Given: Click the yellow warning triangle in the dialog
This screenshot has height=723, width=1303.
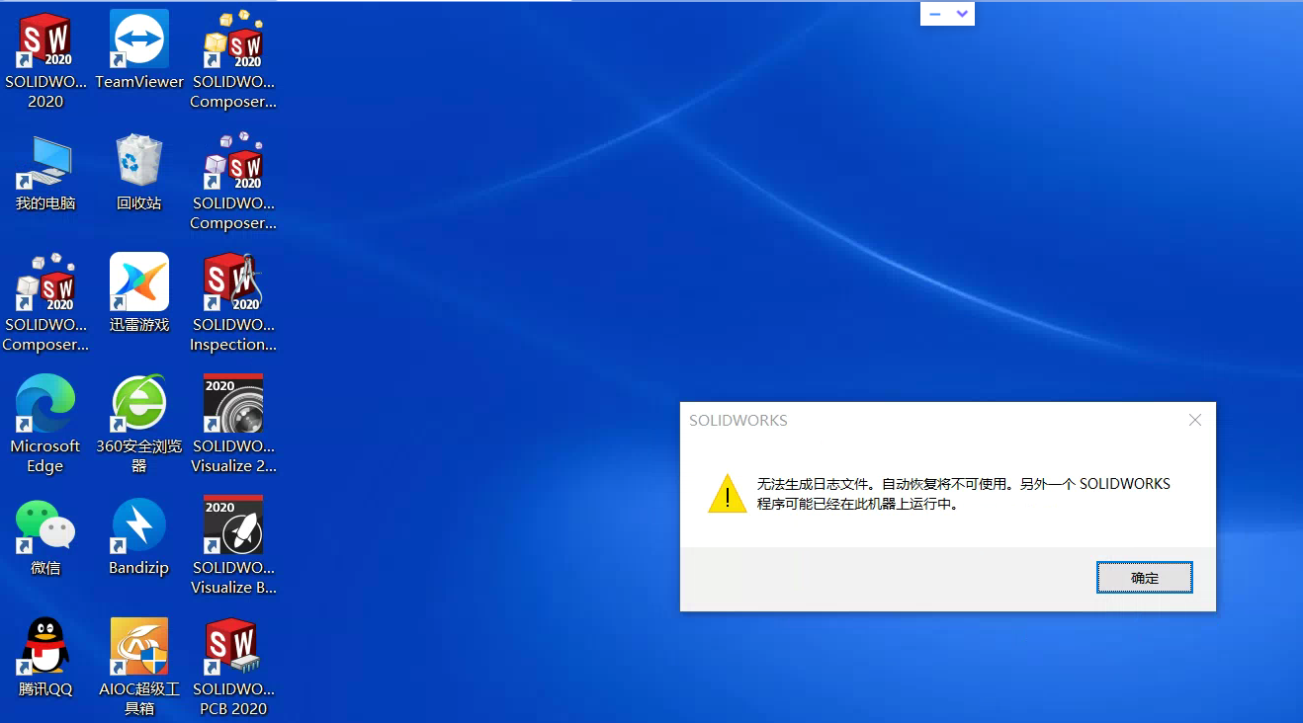Looking at the screenshot, I should [728, 493].
